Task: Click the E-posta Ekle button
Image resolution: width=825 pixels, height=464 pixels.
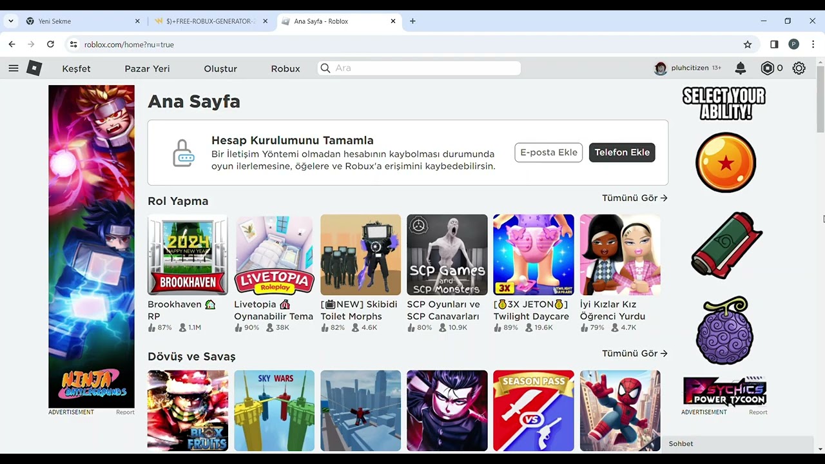Action: [548, 153]
